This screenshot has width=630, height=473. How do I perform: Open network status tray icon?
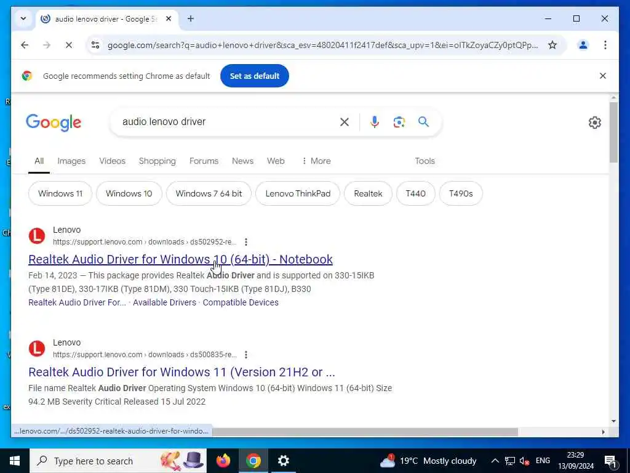coord(510,461)
